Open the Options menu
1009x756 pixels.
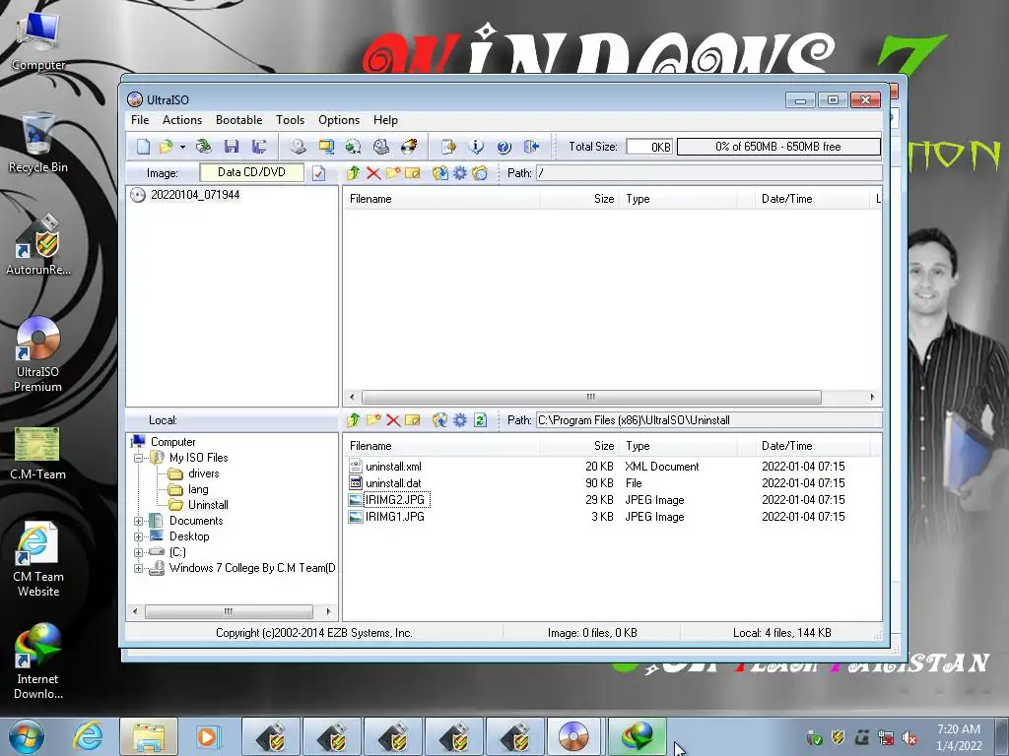click(x=339, y=120)
